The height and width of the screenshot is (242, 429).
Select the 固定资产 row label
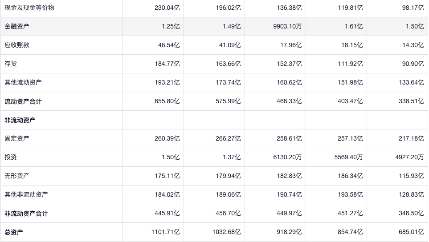click(x=17, y=138)
